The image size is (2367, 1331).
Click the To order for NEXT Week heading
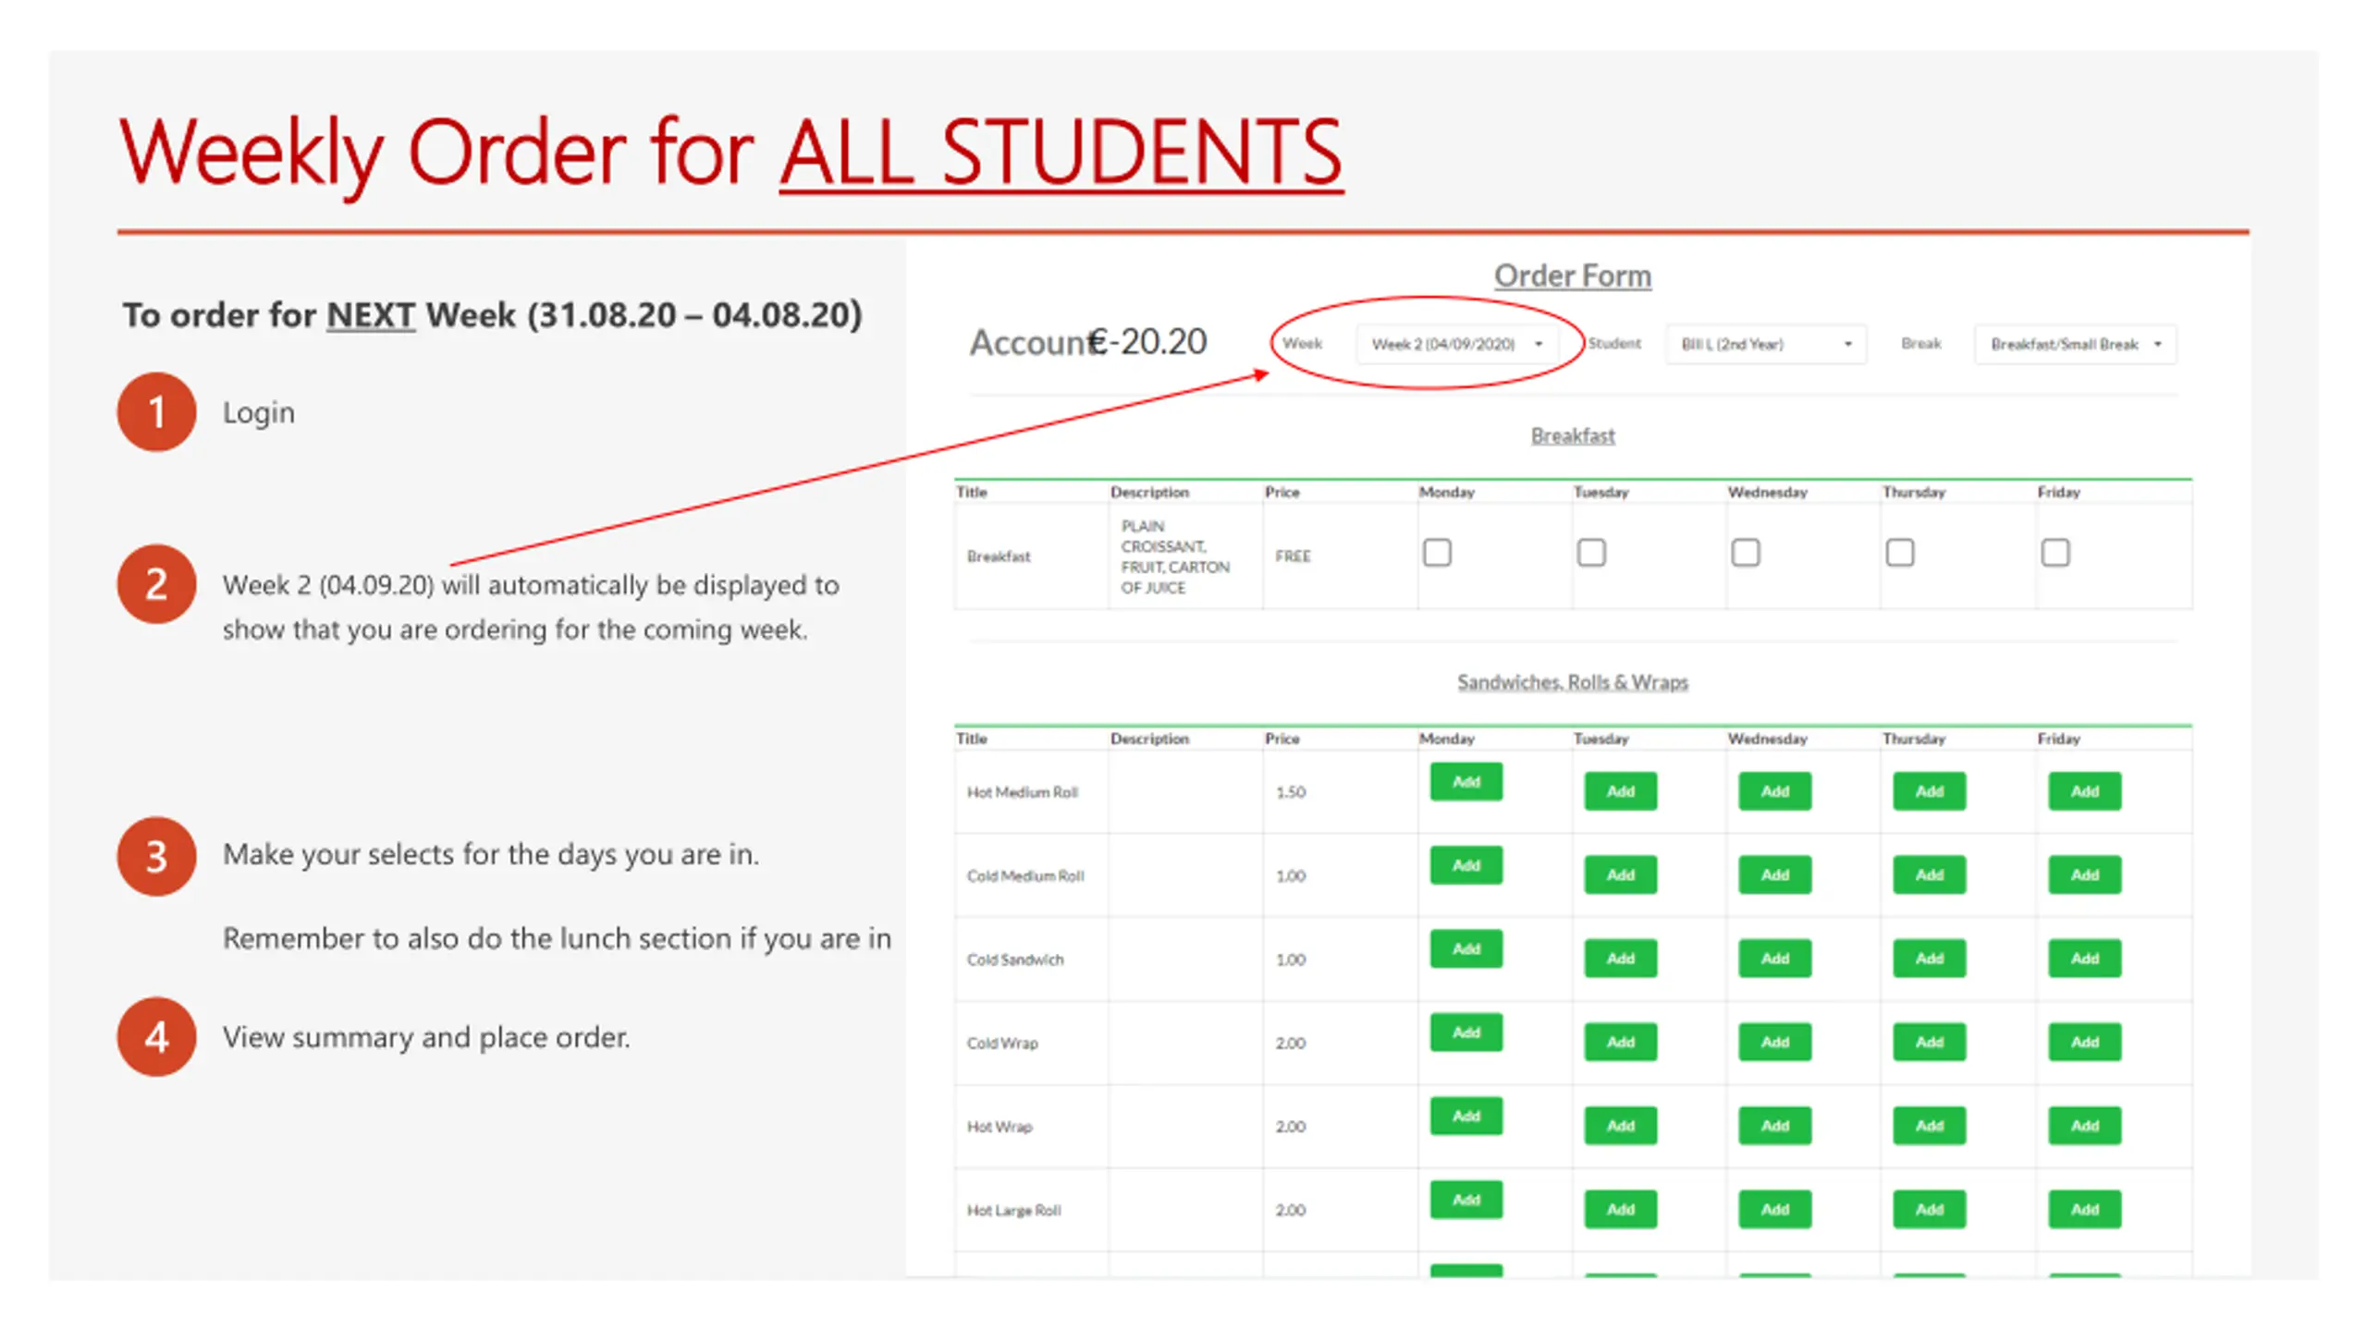coord(493,315)
